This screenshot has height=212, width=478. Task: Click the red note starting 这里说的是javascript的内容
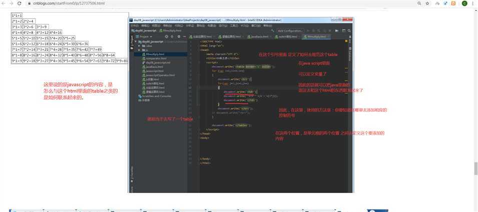(81, 91)
